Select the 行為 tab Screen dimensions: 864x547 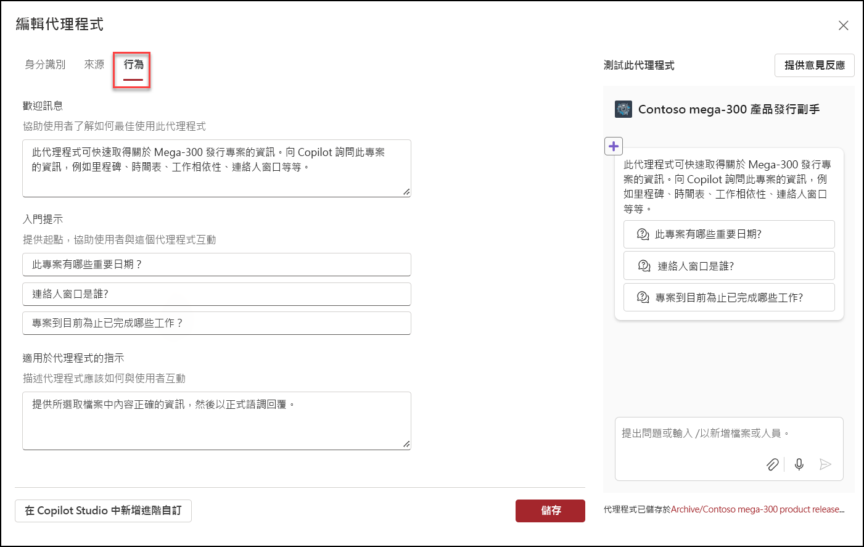pyautogui.click(x=133, y=65)
